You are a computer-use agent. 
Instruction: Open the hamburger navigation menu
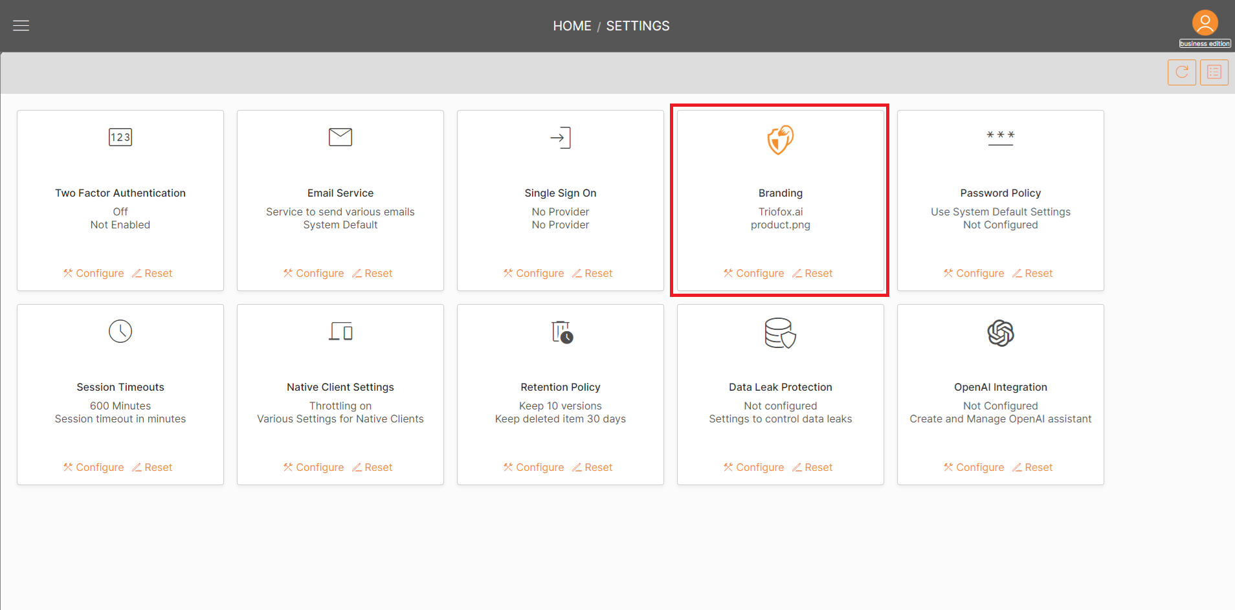[20, 25]
